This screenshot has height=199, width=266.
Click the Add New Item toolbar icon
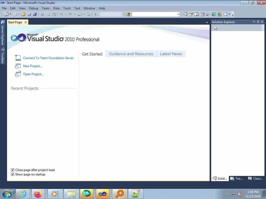coord(15,15)
